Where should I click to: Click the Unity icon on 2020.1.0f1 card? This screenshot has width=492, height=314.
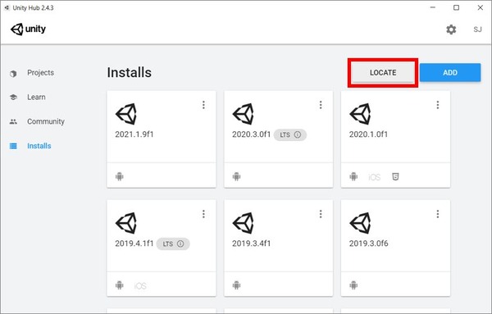pos(360,114)
